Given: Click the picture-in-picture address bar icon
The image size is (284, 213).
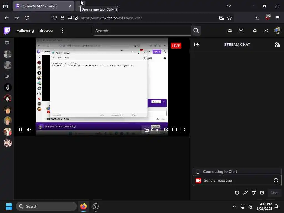Looking at the screenshot, I should pyautogui.click(x=221, y=18).
